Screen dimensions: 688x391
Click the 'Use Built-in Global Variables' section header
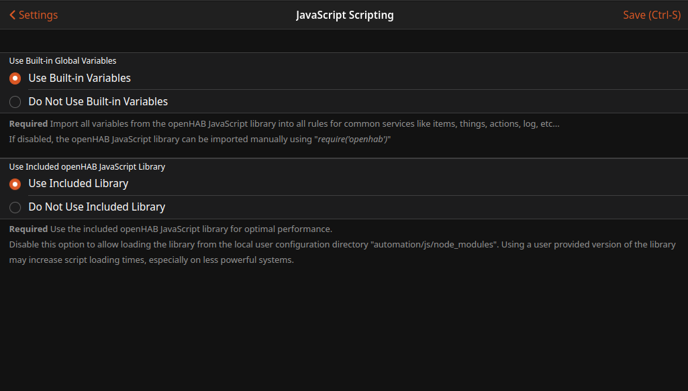[x=62, y=61]
